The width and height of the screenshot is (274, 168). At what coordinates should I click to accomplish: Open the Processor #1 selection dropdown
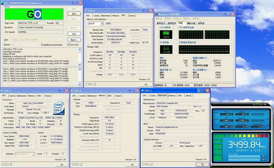point(33,154)
